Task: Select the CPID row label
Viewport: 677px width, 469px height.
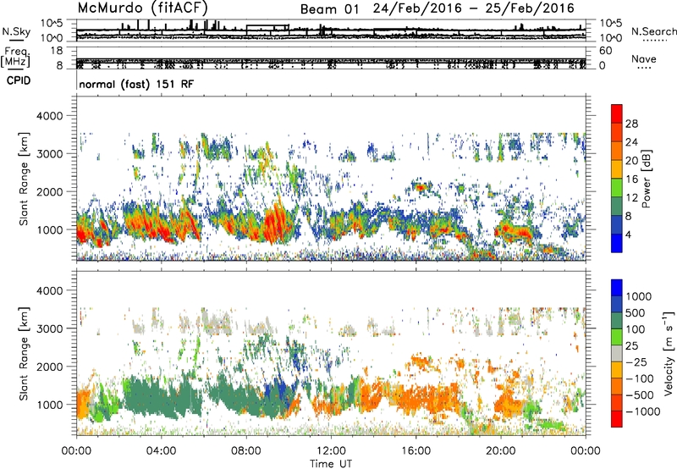Action: (19, 80)
